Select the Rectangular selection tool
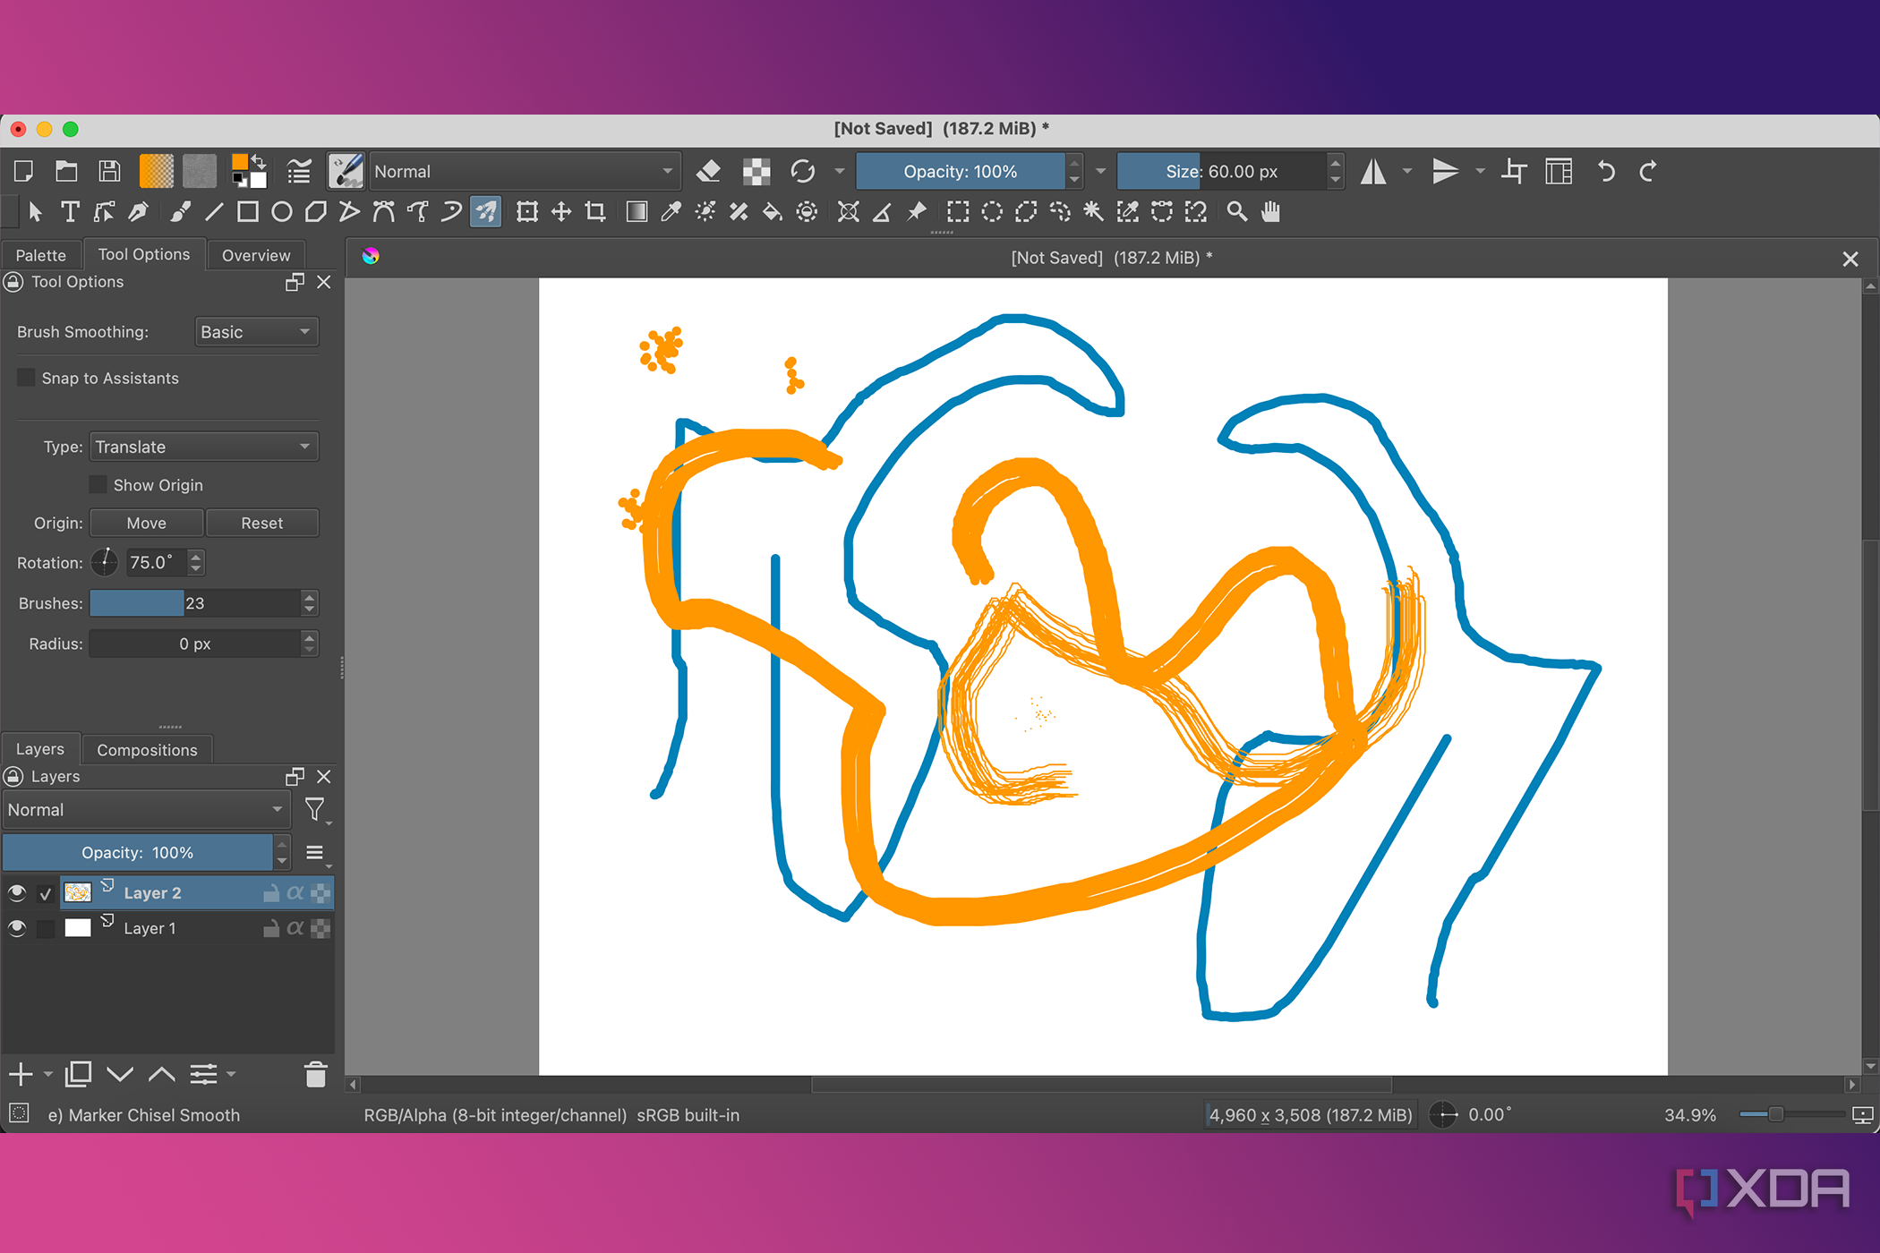This screenshot has width=1880, height=1253. pyautogui.click(x=958, y=212)
